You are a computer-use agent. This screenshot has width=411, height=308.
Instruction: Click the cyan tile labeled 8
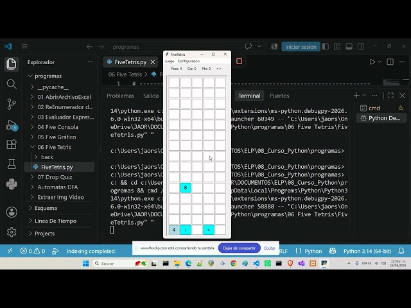click(x=186, y=187)
